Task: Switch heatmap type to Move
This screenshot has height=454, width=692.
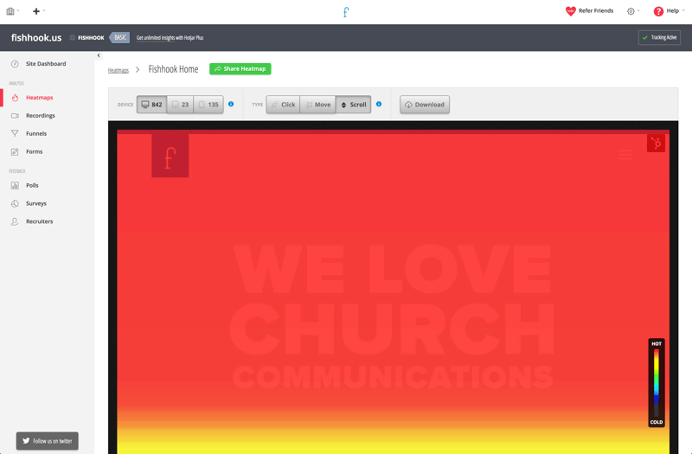Action: point(317,105)
